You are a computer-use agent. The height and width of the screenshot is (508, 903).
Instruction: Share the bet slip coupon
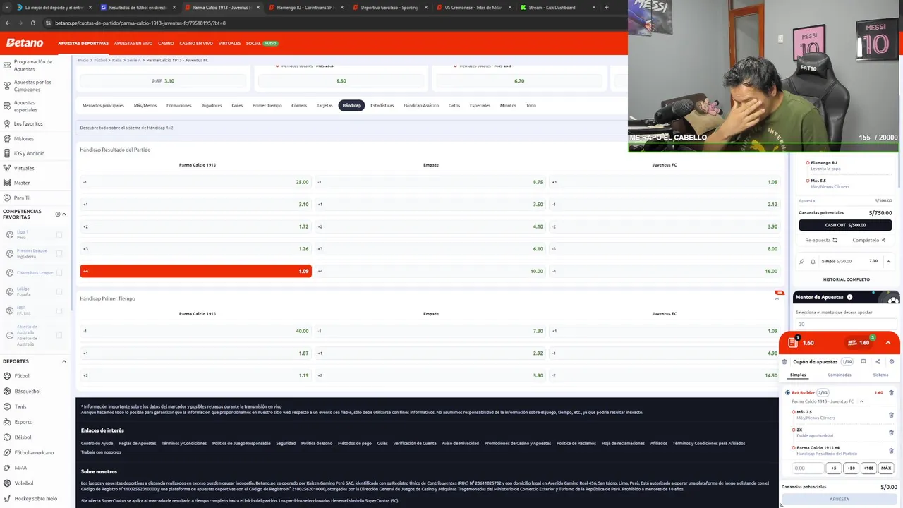(x=878, y=362)
